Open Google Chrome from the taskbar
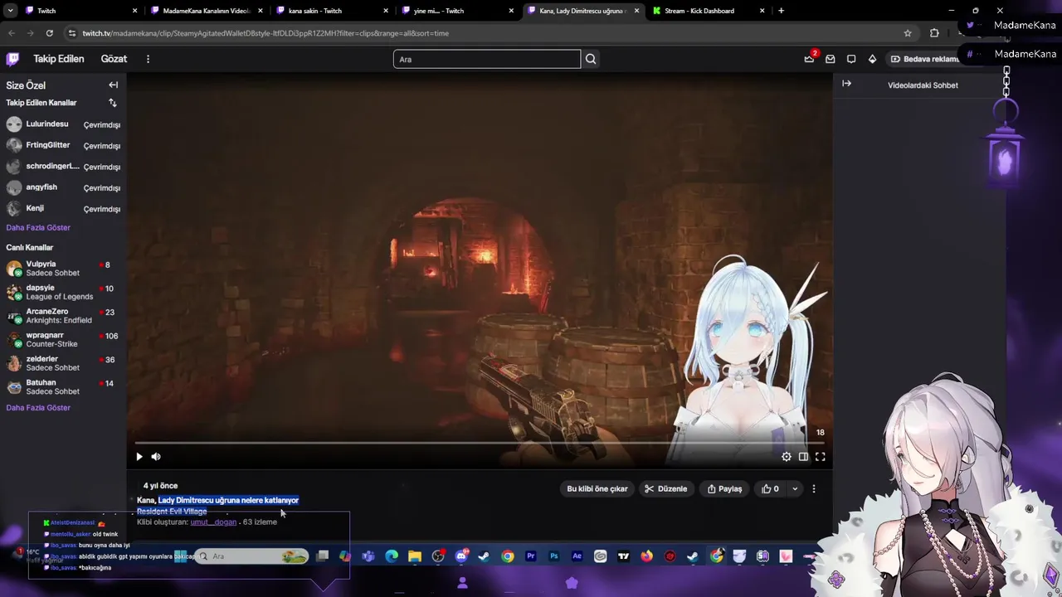The image size is (1062, 597). (x=508, y=556)
